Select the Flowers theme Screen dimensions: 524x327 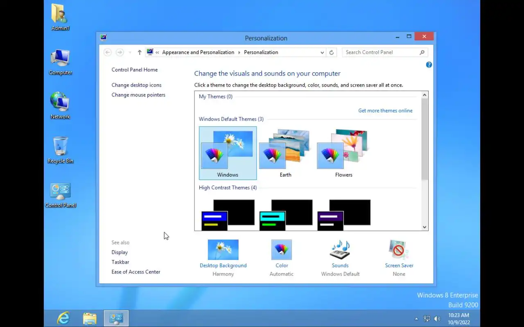click(343, 153)
